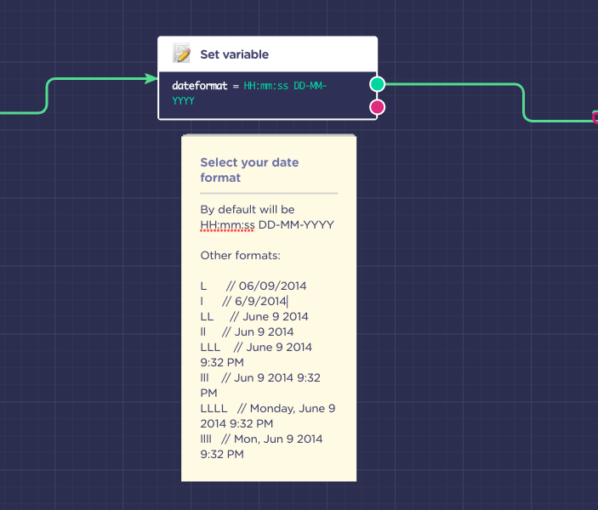Click the green input arrow of Set variable
Viewport: 598px width, 510px height.
coord(151,79)
